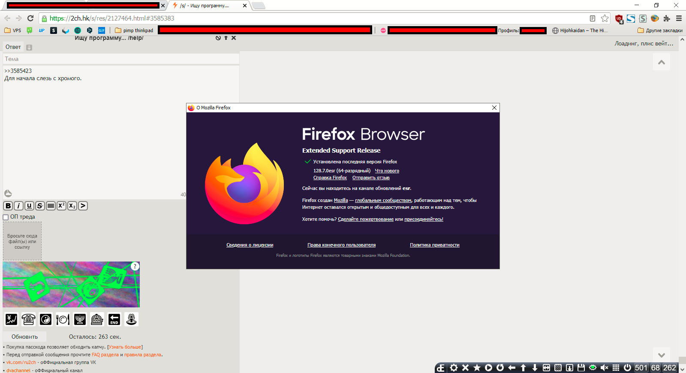Pick the yin-yang captcha icon
The height and width of the screenshot is (373, 686).
tap(45, 319)
